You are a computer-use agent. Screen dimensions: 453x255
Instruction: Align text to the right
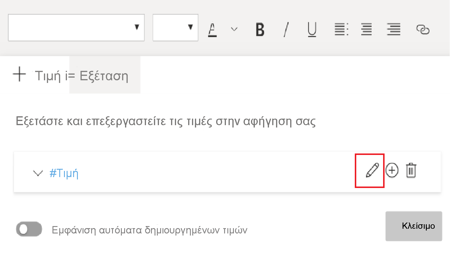tap(394, 30)
